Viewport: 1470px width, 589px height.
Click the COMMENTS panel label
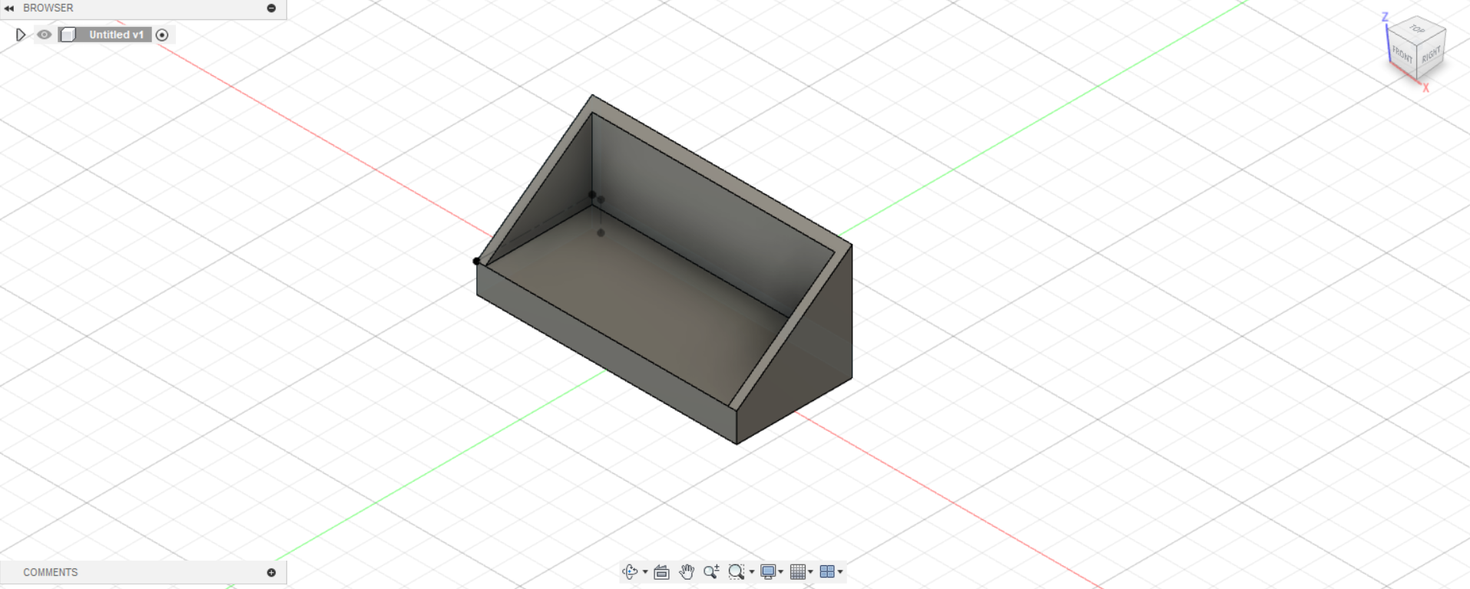51,572
